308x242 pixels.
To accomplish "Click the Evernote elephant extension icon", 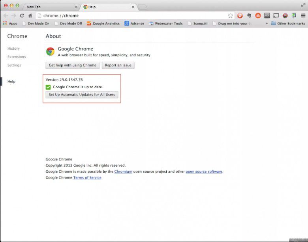I will pyautogui.click(x=249, y=16).
